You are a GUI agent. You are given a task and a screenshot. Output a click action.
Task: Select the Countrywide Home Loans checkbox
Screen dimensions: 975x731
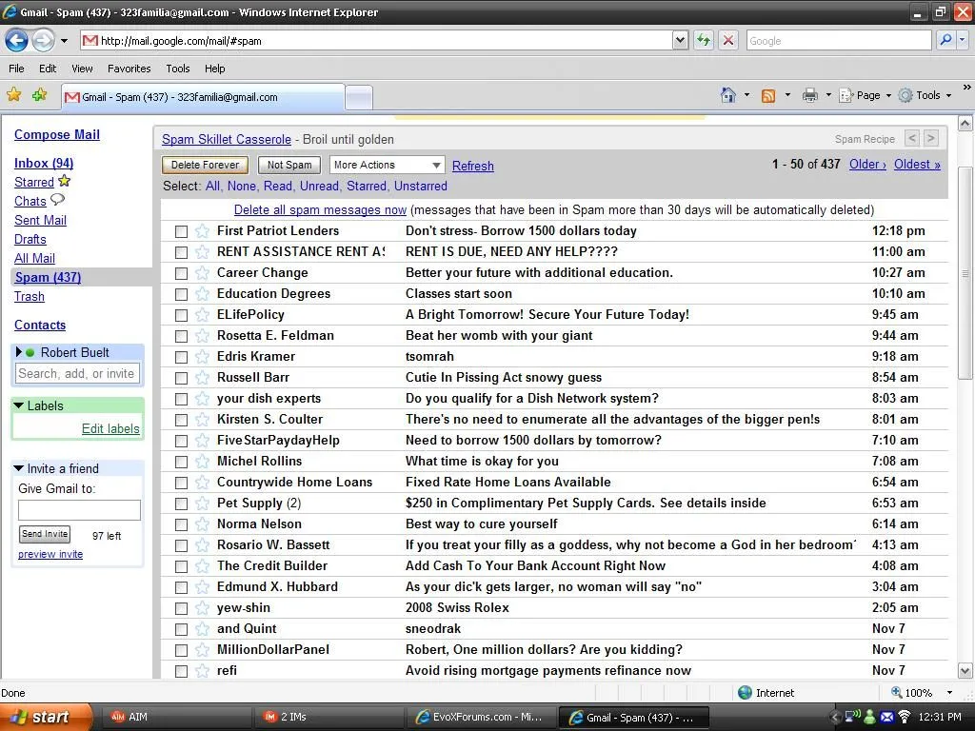coord(181,483)
